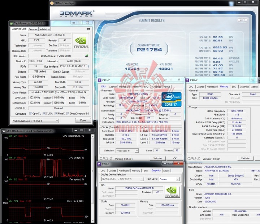260x224 pixels.
Task: Click the Bus Interface question mark icon
Action: click(x=88, y=66)
